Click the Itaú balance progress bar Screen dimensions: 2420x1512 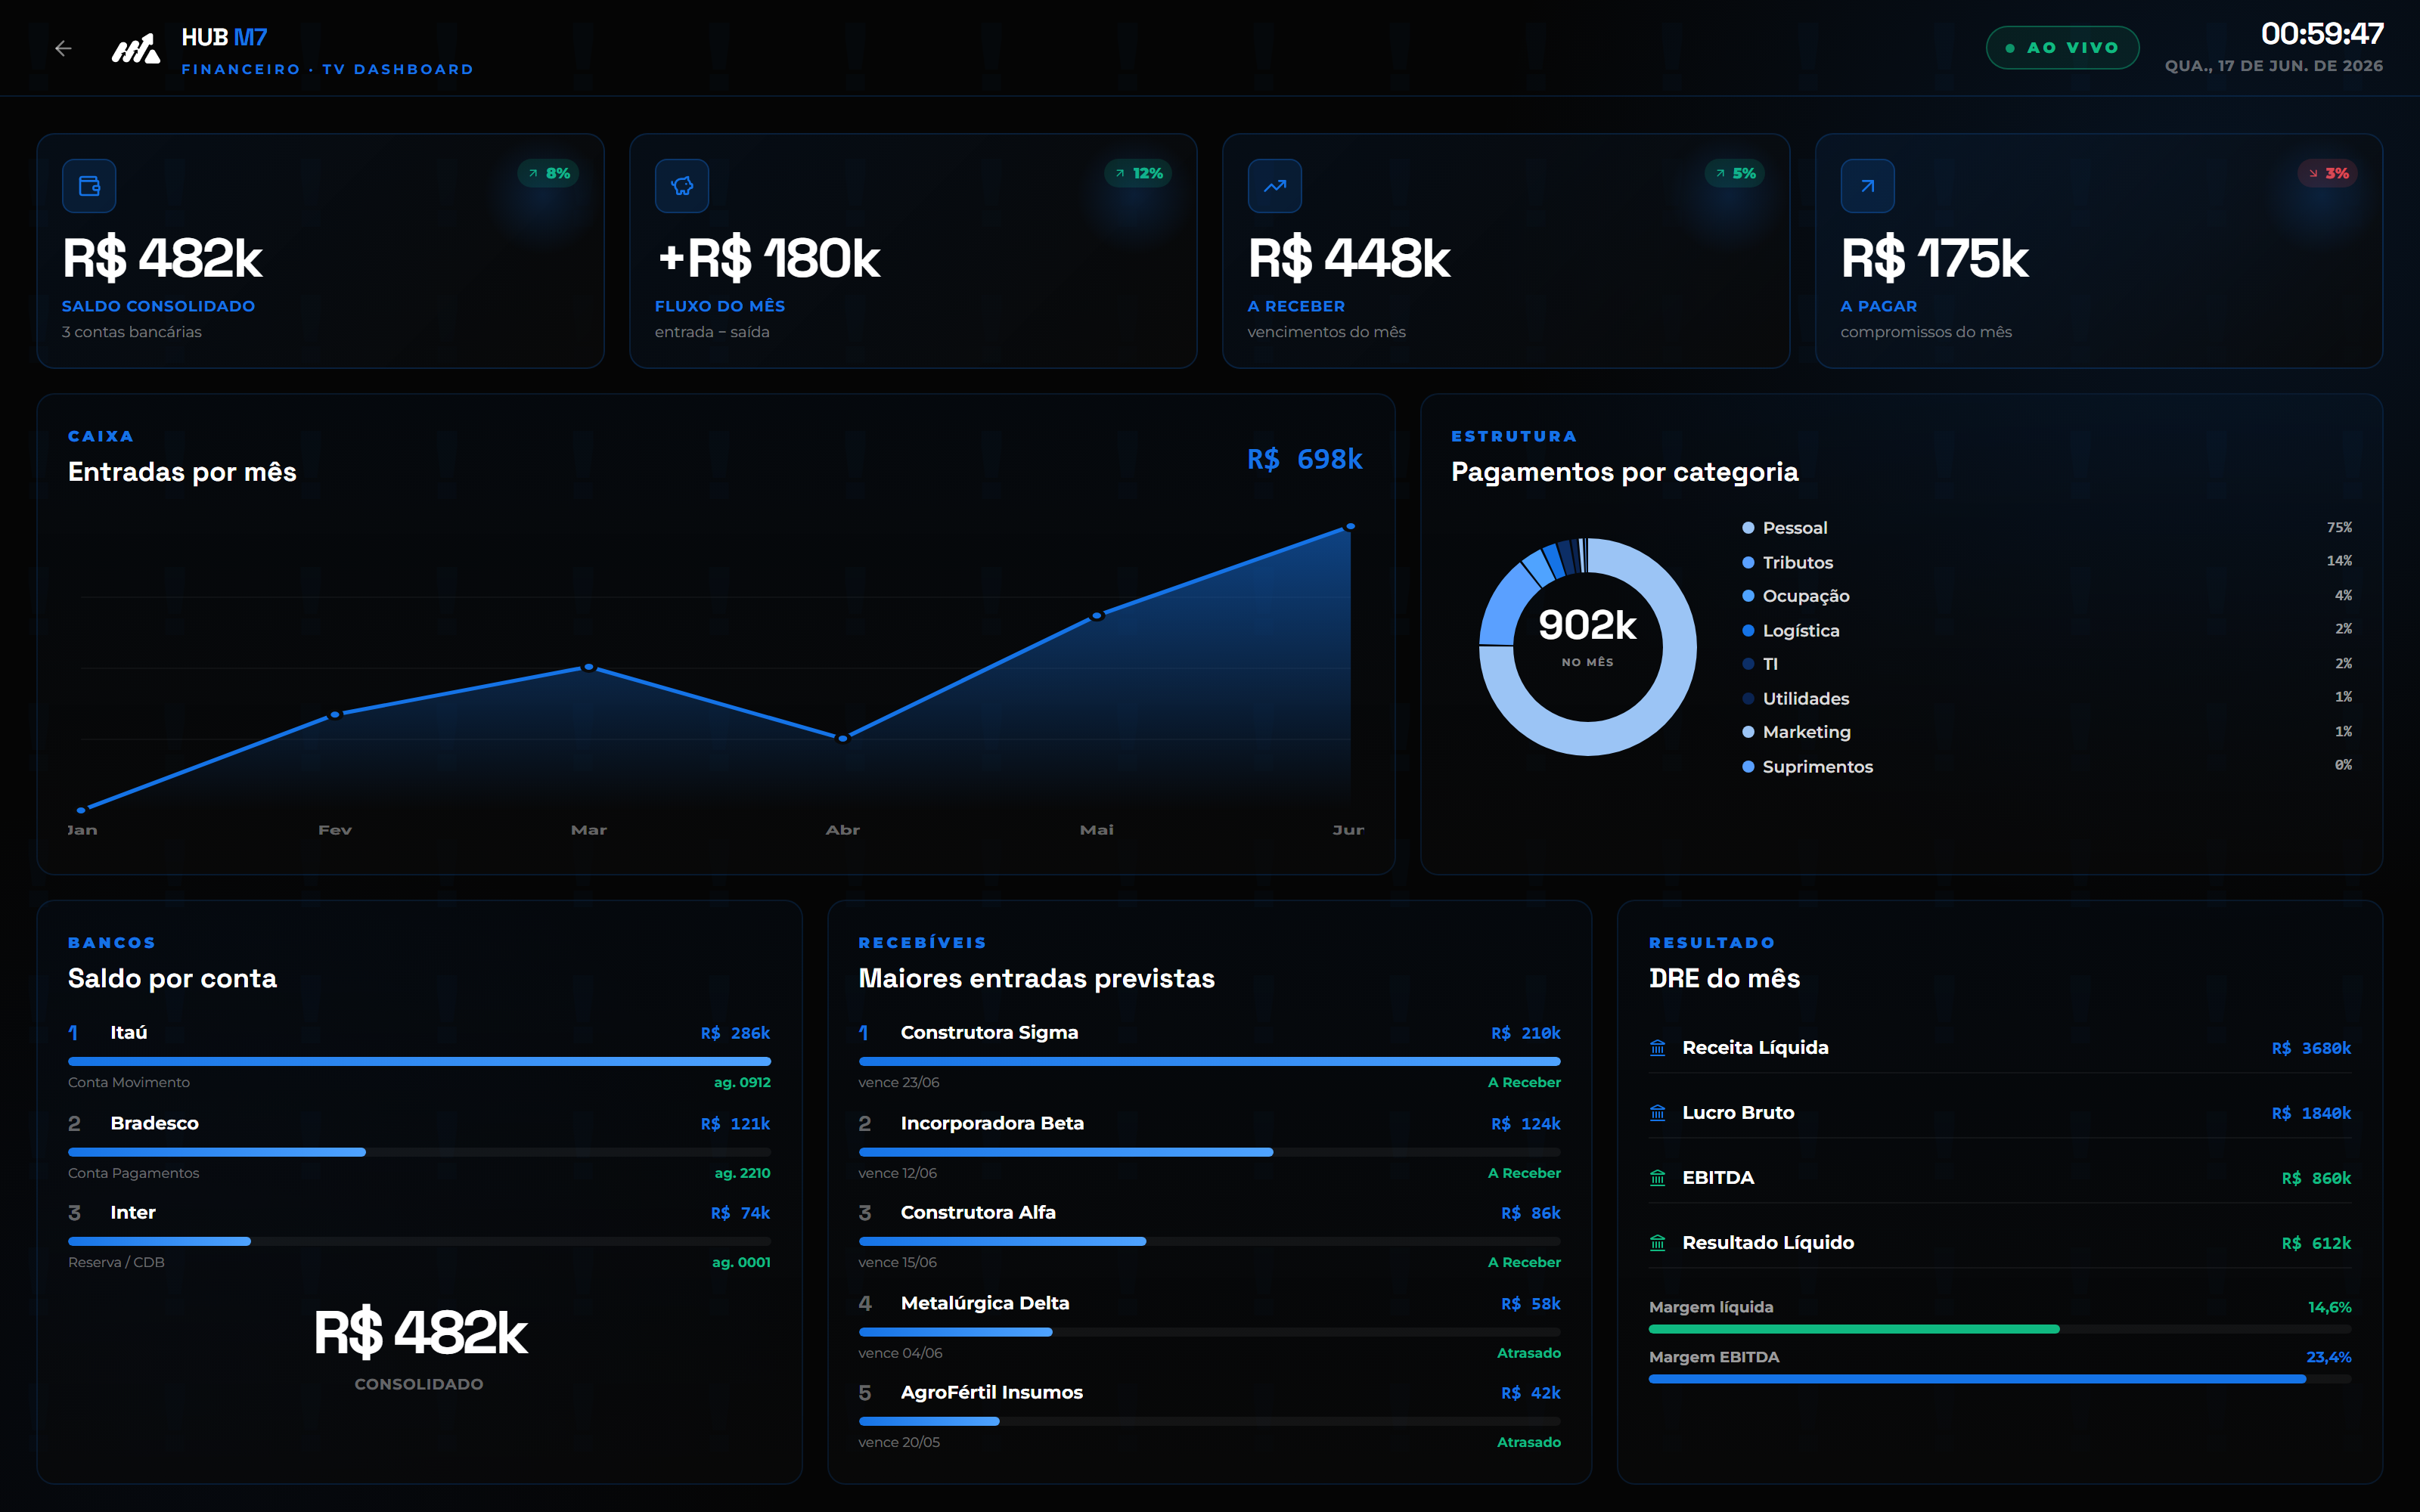(x=419, y=1061)
